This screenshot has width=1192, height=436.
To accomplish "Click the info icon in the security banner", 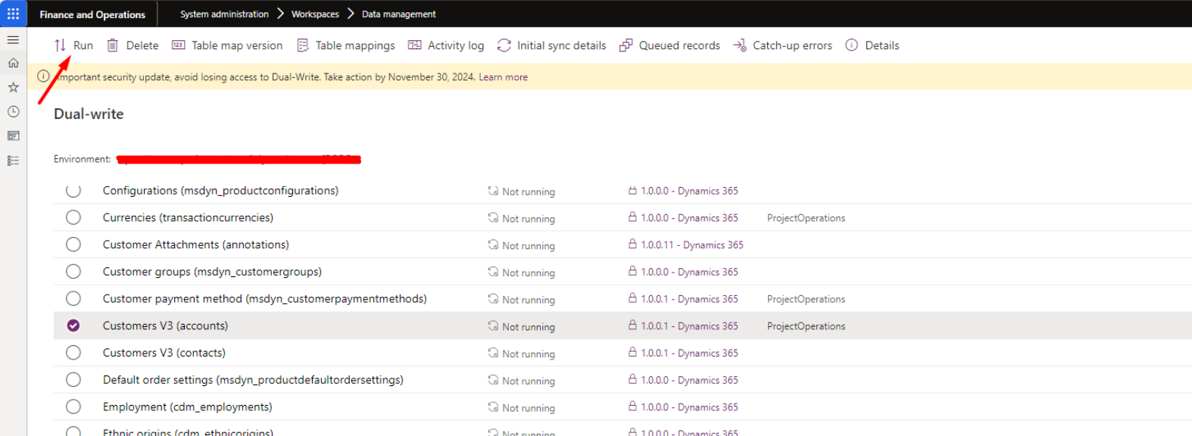I will tap(43, 76).
